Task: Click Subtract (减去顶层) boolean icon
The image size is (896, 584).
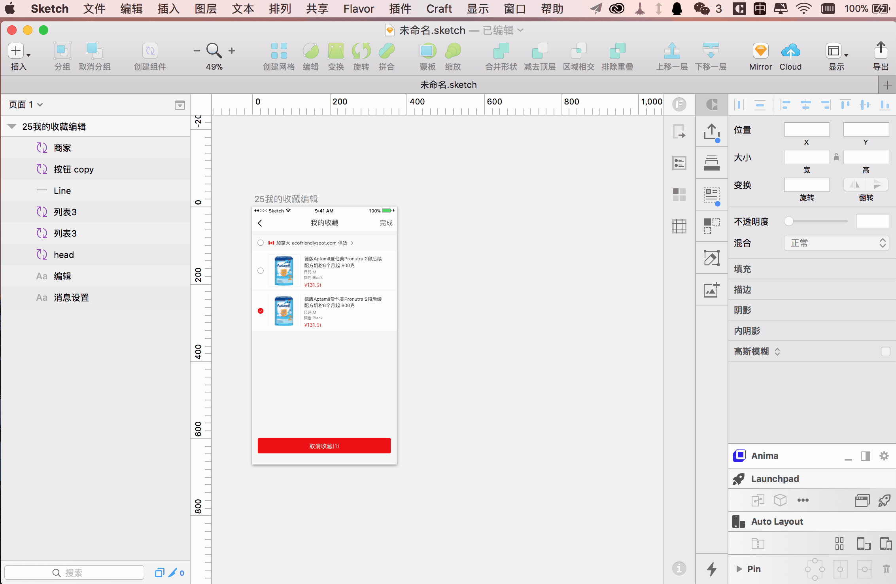Action: point(540,51)
